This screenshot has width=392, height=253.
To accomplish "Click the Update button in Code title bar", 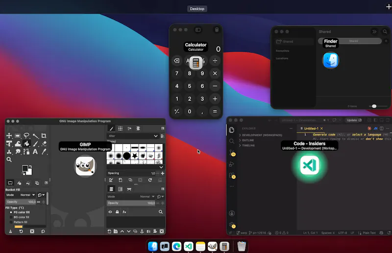I will pos(354,120).
